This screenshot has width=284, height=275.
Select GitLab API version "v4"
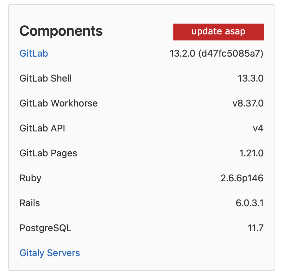[258, 128]
